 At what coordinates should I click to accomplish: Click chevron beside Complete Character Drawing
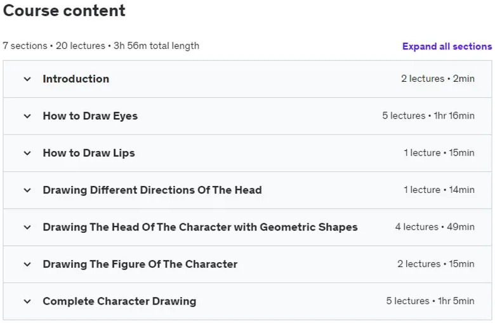27,301
